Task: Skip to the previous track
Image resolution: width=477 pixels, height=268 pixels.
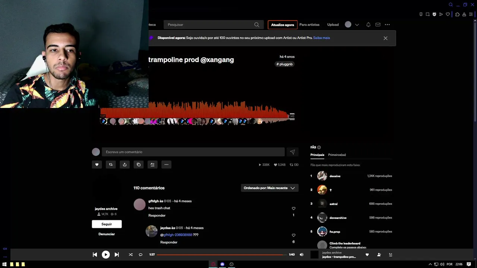Action: [95, 255]
